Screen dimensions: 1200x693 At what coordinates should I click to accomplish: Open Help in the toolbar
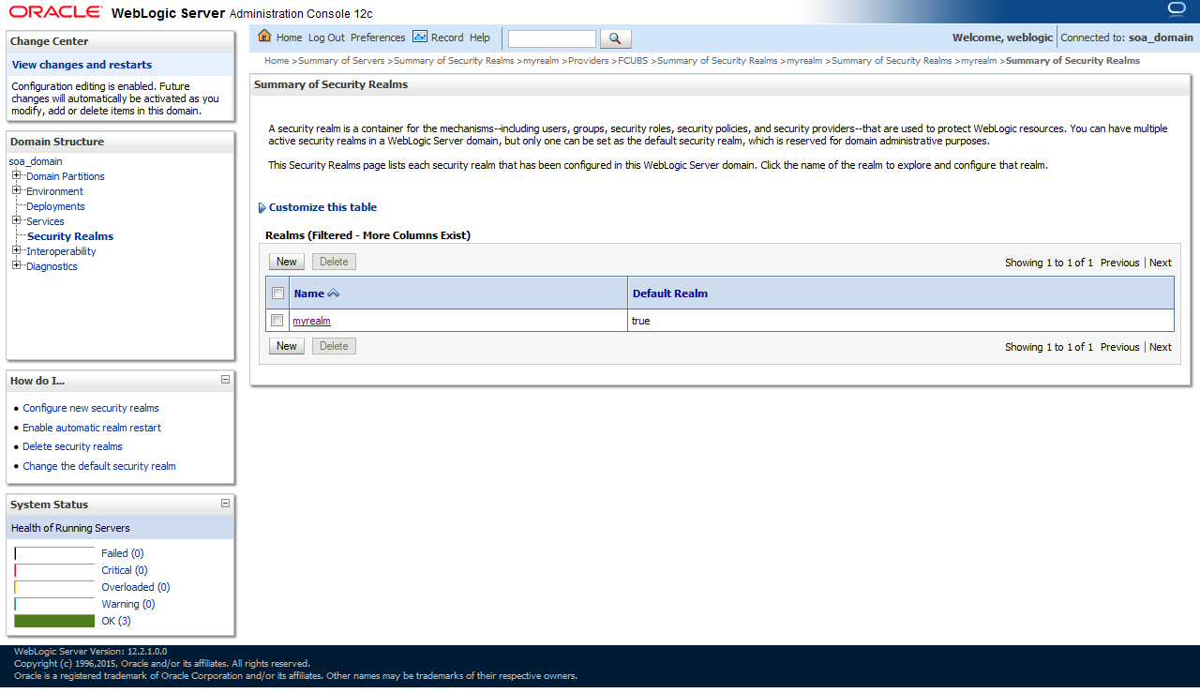click(480, 38)
